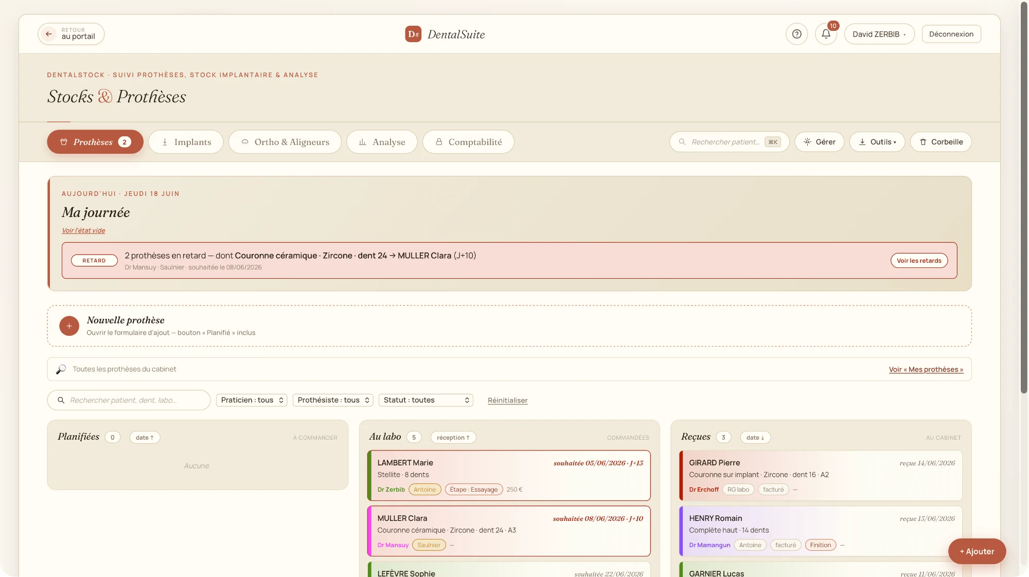Toggle date sort in Reçues column

(x=755, y=438)
